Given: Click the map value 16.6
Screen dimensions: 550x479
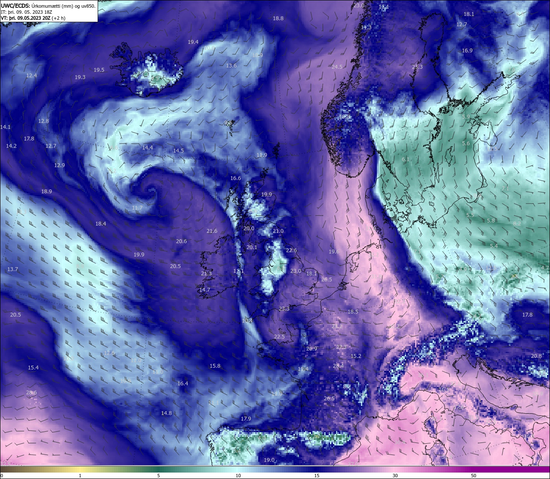Looking at the screenshot, I should point(235,178).
